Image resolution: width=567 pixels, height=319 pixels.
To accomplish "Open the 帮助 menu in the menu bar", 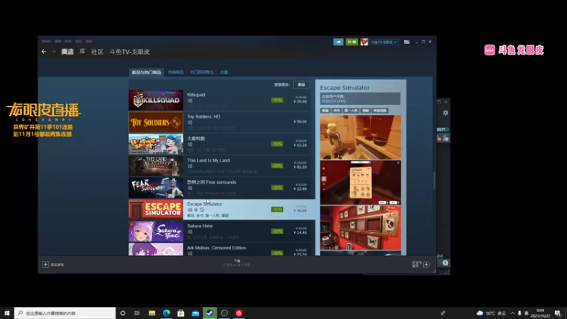I will (89, 41).
